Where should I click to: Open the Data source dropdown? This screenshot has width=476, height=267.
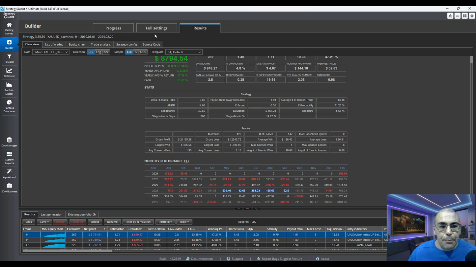tap(51, 52)
